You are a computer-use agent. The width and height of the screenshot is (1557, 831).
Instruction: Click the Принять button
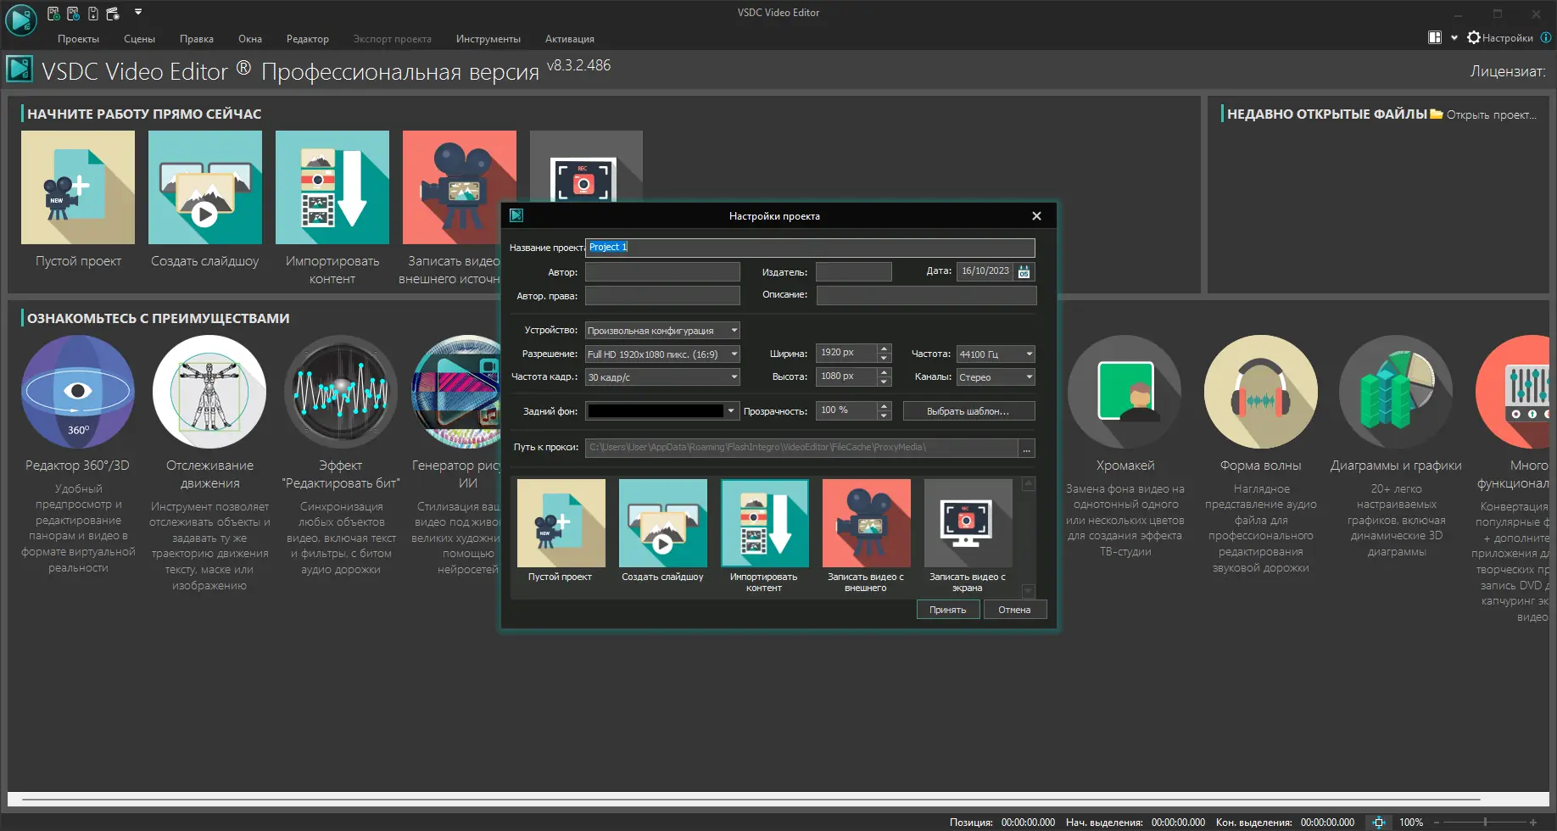(948, 610)
